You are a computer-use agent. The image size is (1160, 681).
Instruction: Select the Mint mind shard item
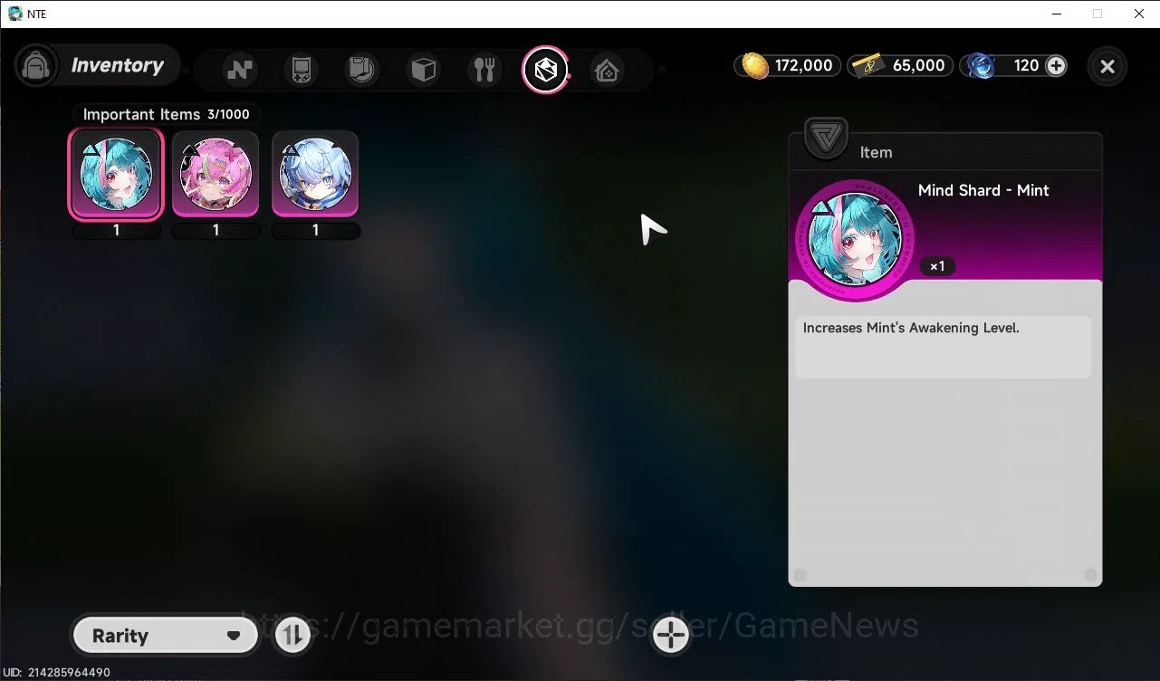tap(116, 175)
